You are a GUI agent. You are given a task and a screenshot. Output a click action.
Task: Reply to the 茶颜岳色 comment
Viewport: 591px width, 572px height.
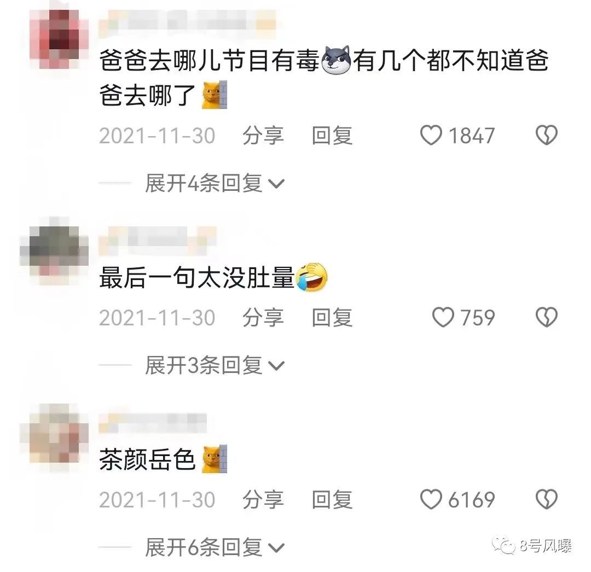click(332, 500)
